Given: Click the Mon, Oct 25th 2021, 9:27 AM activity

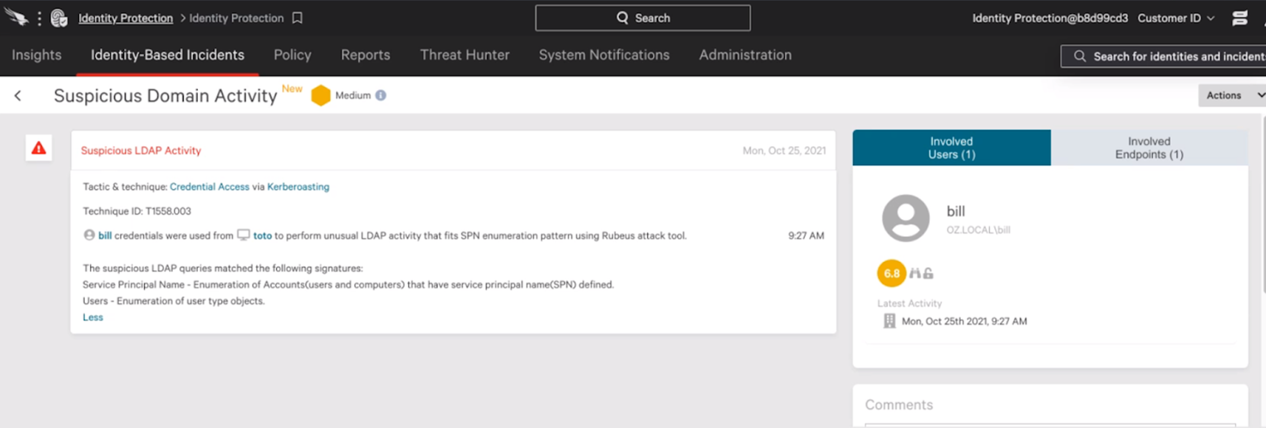Looking at the screenshot, I should (964, 321).
